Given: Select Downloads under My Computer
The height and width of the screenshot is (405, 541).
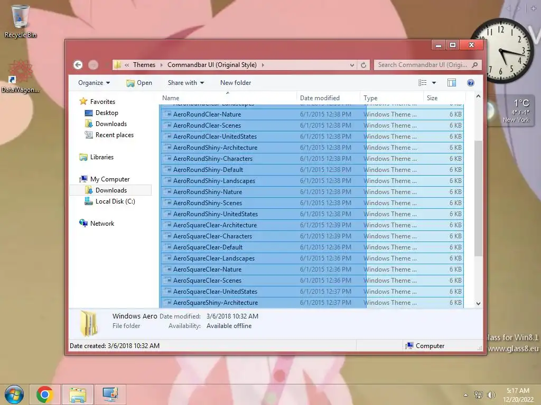Looking at the screenshot, I should click(111, 190).
